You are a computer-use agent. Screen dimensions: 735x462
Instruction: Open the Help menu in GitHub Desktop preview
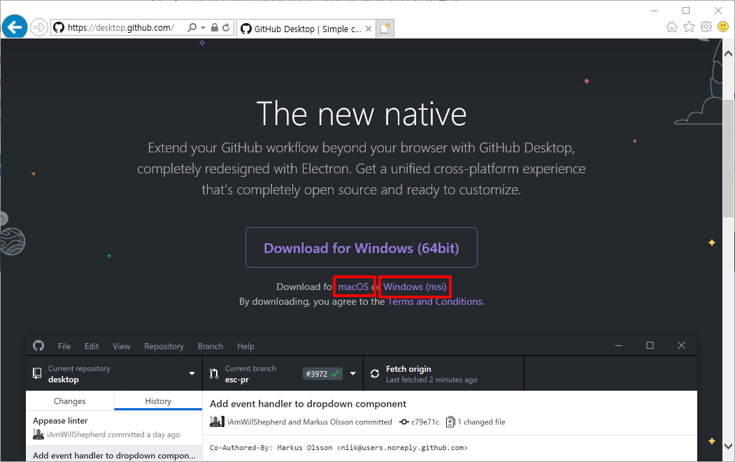tap(245, 346)
